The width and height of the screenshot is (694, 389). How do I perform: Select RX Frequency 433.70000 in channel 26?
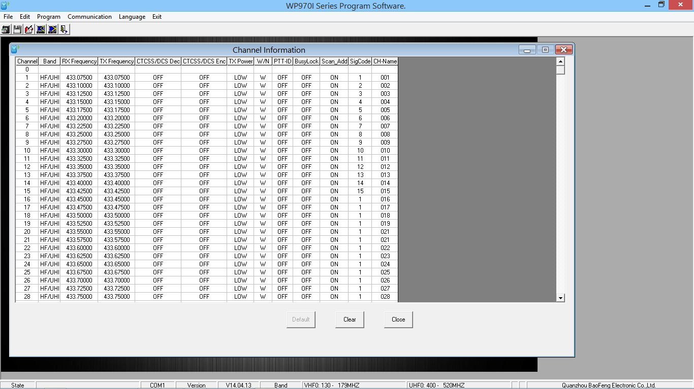[x=79, y=280]
